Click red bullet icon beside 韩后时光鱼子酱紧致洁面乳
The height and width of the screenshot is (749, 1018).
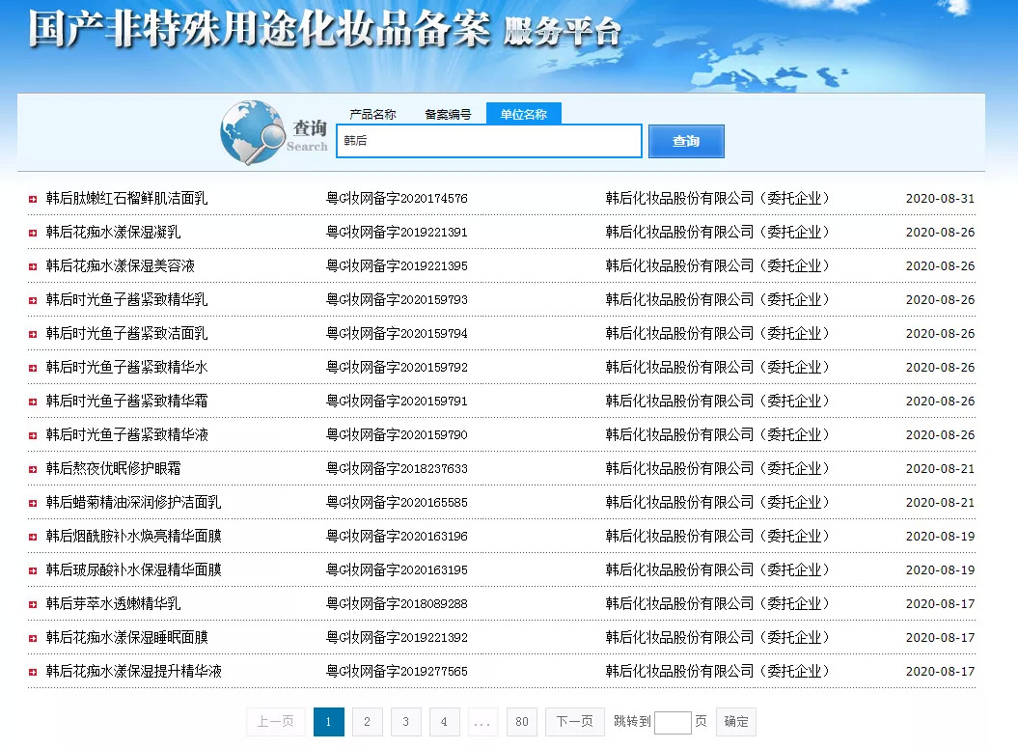tap(33, 335)
